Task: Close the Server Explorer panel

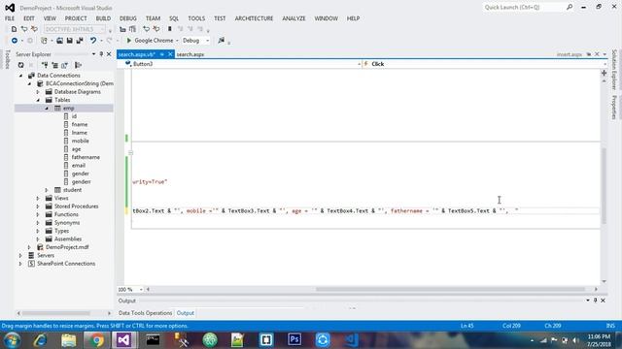Action: coord(109,54)
